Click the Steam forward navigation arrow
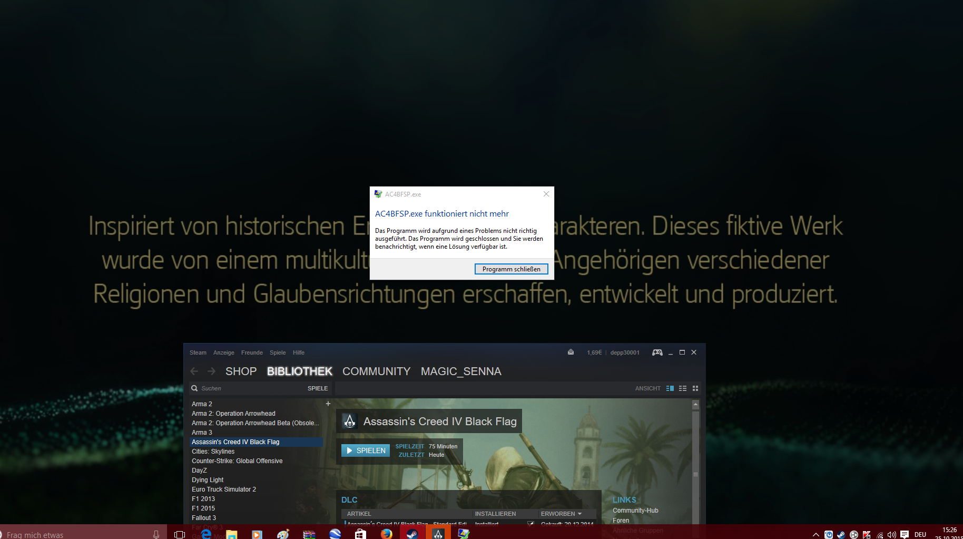 pos(211,371)
